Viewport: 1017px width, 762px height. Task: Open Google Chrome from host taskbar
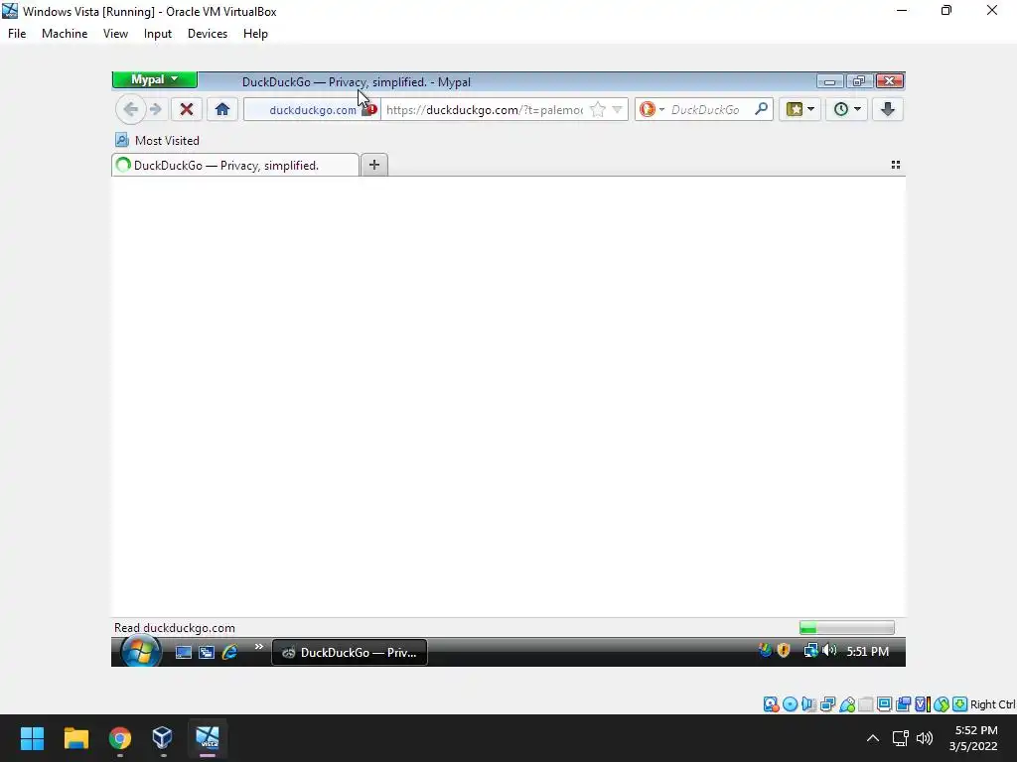coord(120,738)
